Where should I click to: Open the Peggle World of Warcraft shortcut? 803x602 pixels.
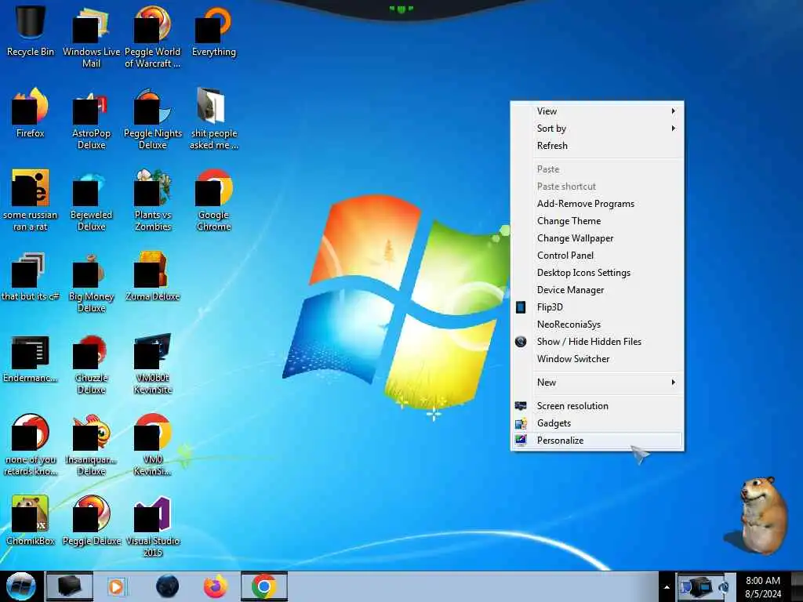[x=153, y=37]
